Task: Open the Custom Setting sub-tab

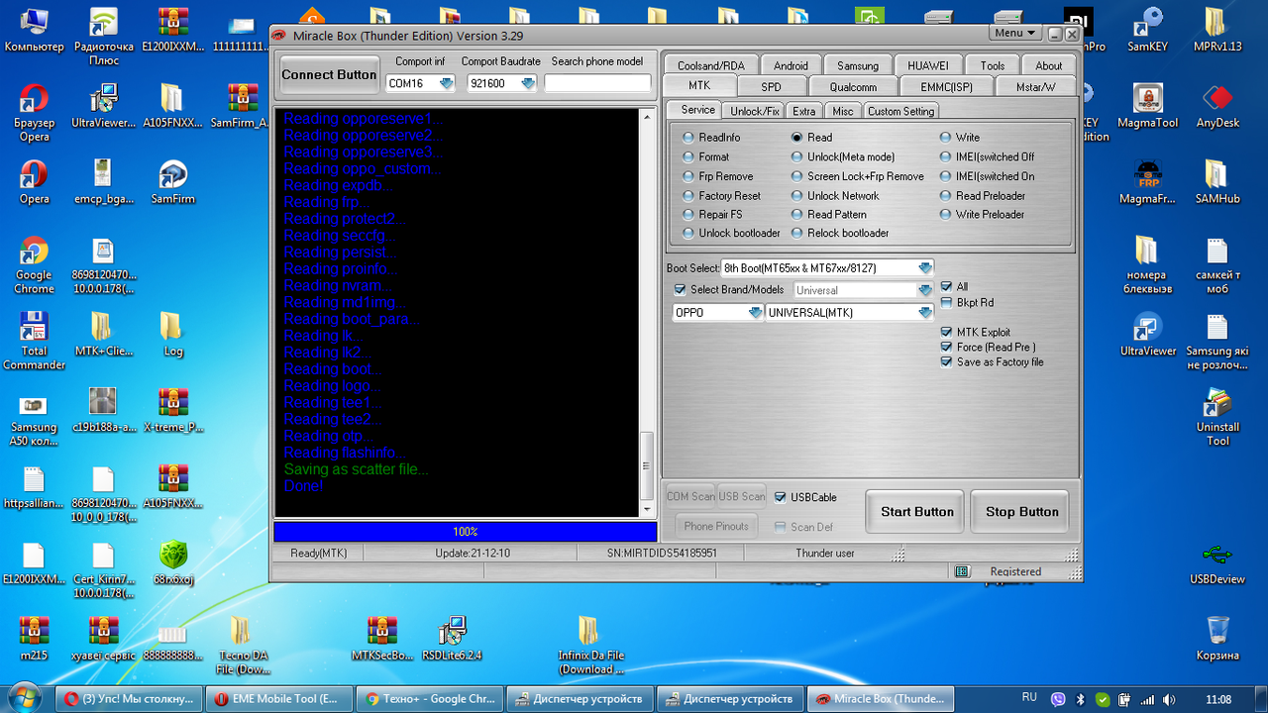Action: tap(900, 111)
